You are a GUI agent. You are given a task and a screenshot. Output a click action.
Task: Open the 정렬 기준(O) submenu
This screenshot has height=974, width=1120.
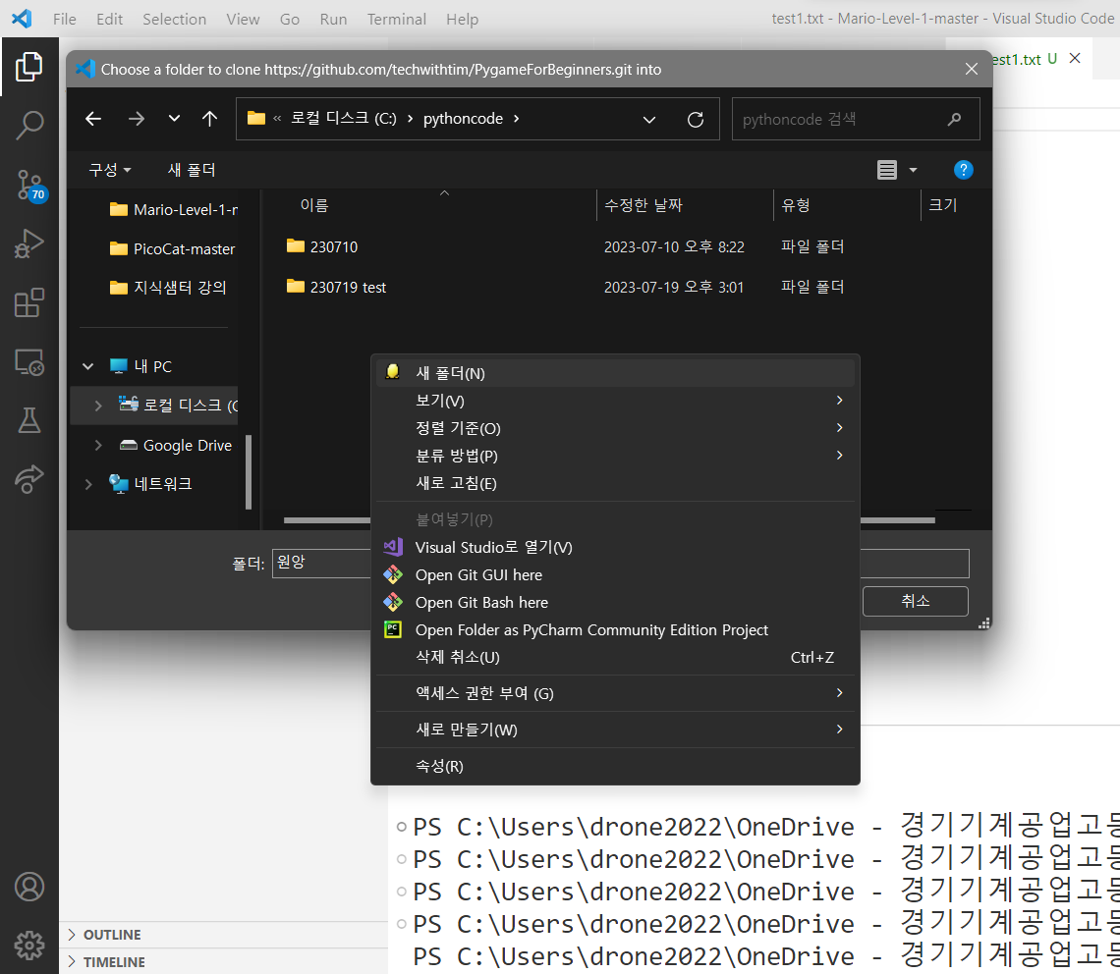[x=616, y=428]
